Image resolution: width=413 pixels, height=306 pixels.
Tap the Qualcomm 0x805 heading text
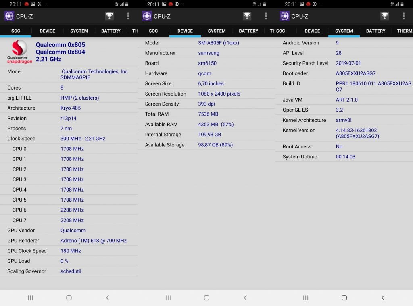coord(60,44)
